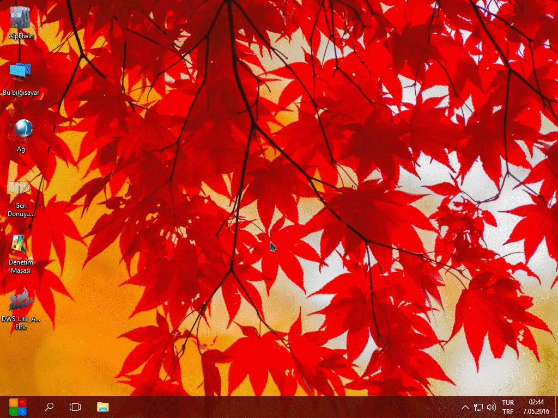Click the 'Denetim Masası' label text
This screenshot has width=558, height=418.
[x=21, y=267]
